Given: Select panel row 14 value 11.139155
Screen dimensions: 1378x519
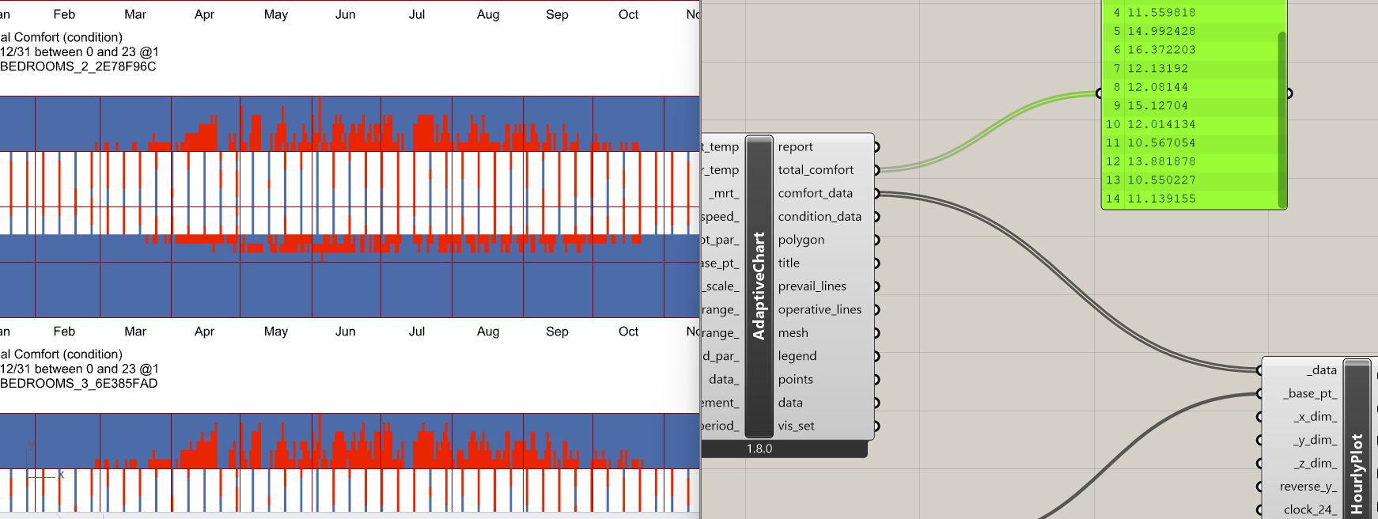Looking at the screenshot, I should (x=1161, y=199).
